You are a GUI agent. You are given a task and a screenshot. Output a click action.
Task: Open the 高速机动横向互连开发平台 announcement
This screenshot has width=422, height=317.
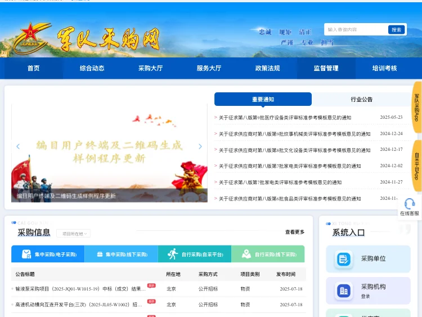click(x=79, y=305)
